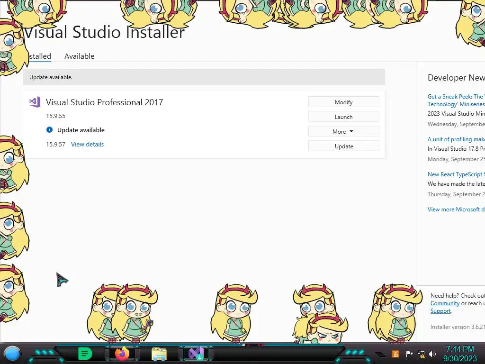Click the volume speaker tray icon

(x=432, y=354)
